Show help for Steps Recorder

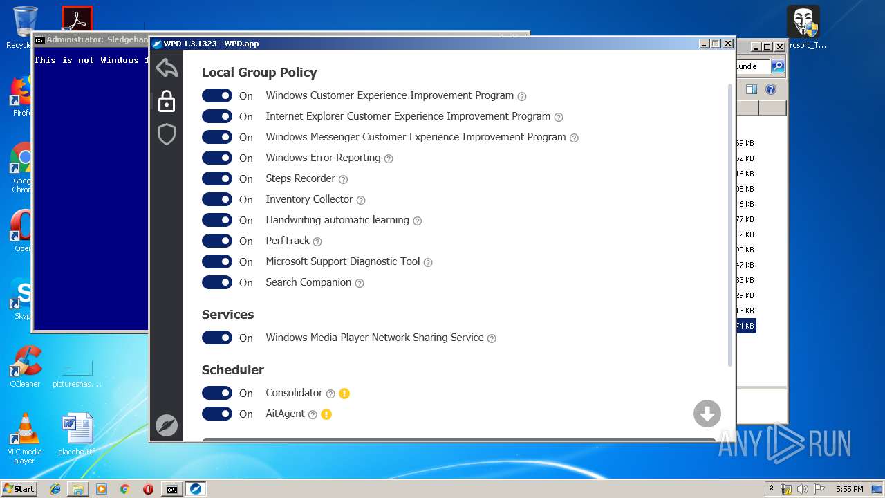click(343, 179)
